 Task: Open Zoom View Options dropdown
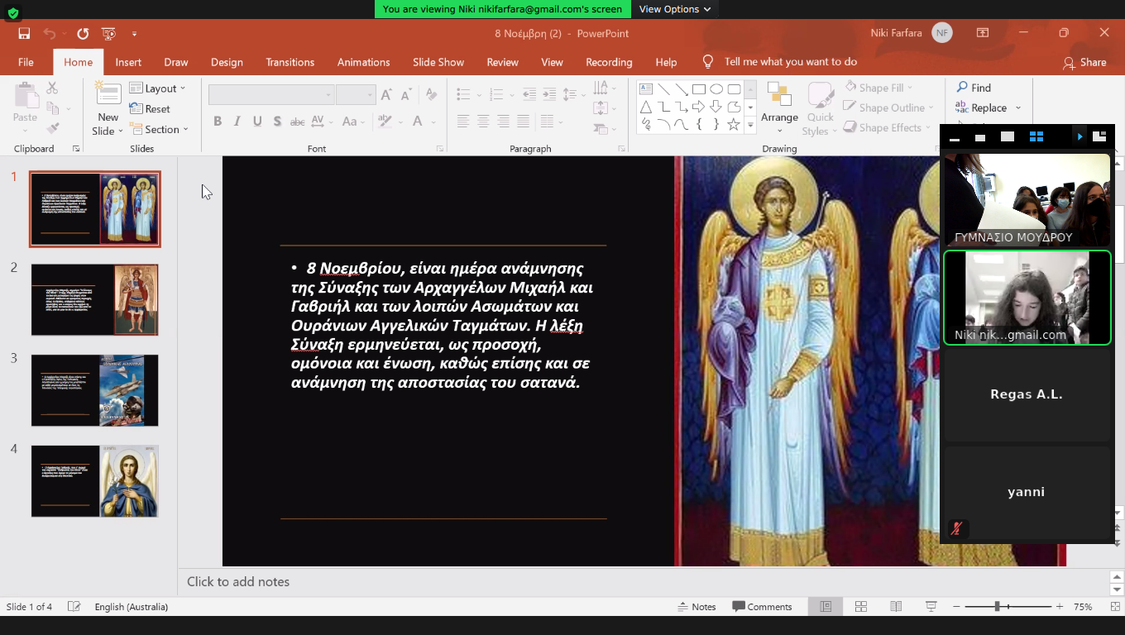coord(675,9)
